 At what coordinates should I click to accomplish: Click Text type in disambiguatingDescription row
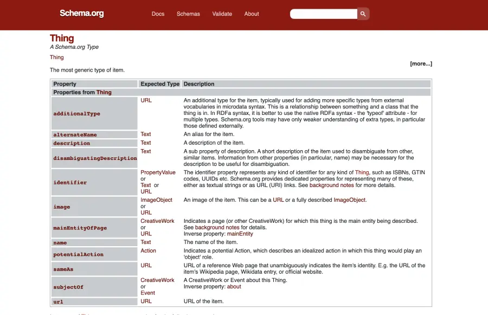coord(146,151)
